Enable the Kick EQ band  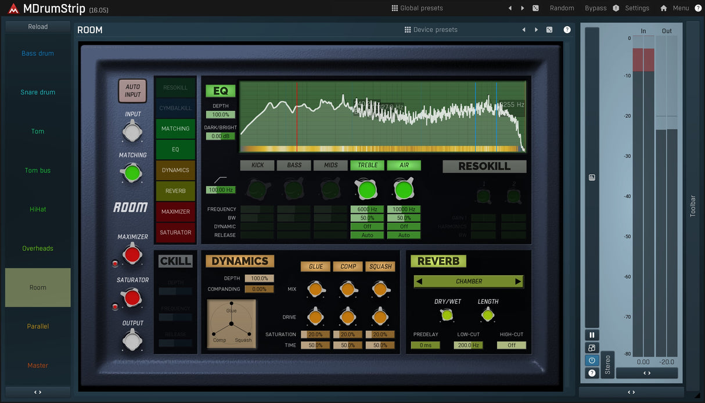point(257,165)
